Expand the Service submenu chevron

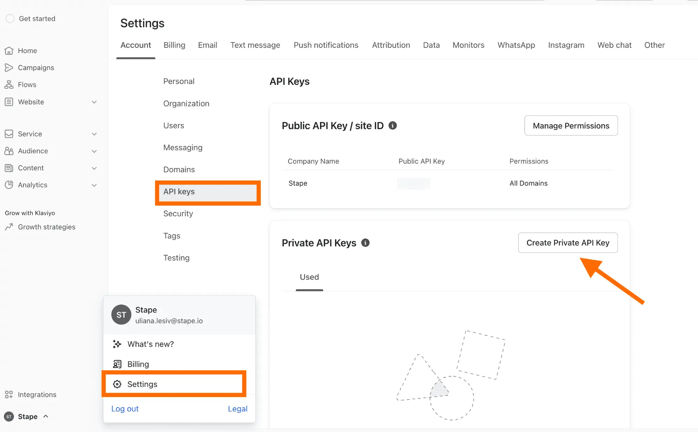[94, 134]
